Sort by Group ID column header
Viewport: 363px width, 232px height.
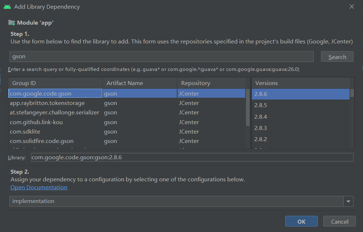click(55, 83)
